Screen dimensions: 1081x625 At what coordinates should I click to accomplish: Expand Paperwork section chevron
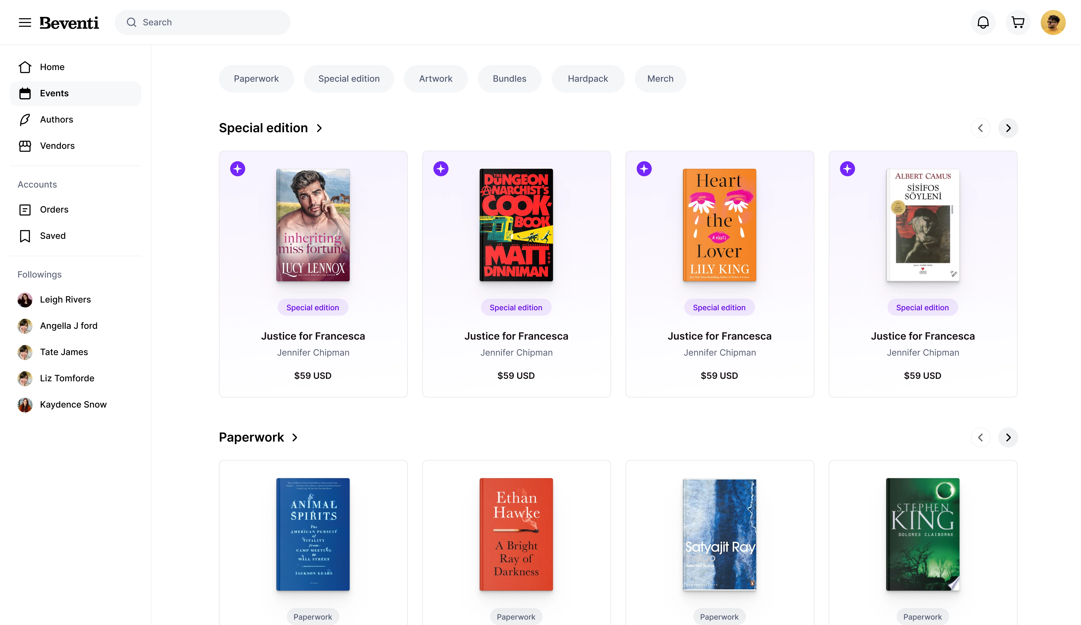(295, 437)
